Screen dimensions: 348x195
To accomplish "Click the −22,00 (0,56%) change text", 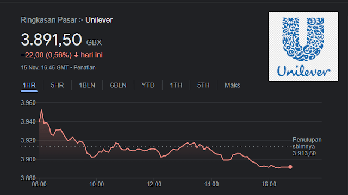I will (x=46, y=55).
